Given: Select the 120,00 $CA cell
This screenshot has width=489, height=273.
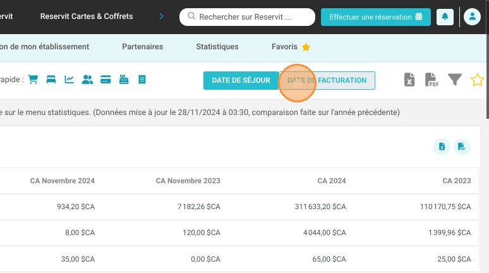Looking at the screenshot, I should (202, 233).
